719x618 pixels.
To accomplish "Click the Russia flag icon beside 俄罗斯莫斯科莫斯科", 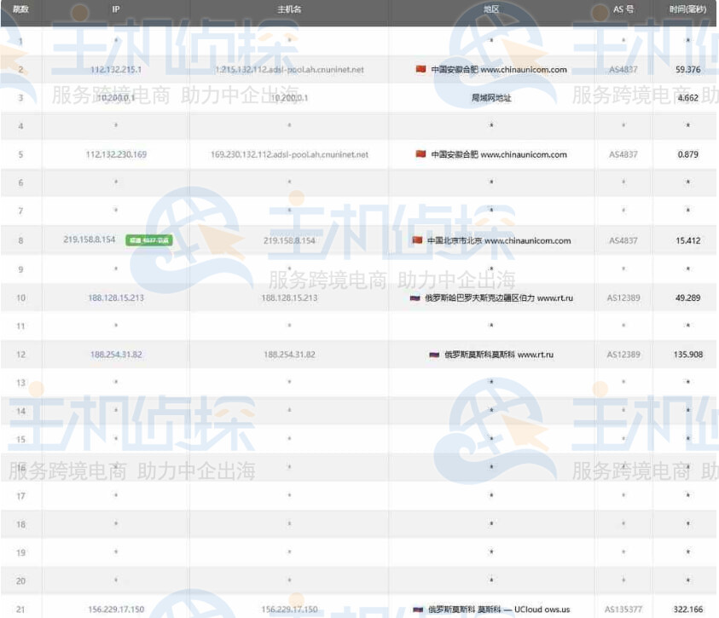I will (434, 355).
